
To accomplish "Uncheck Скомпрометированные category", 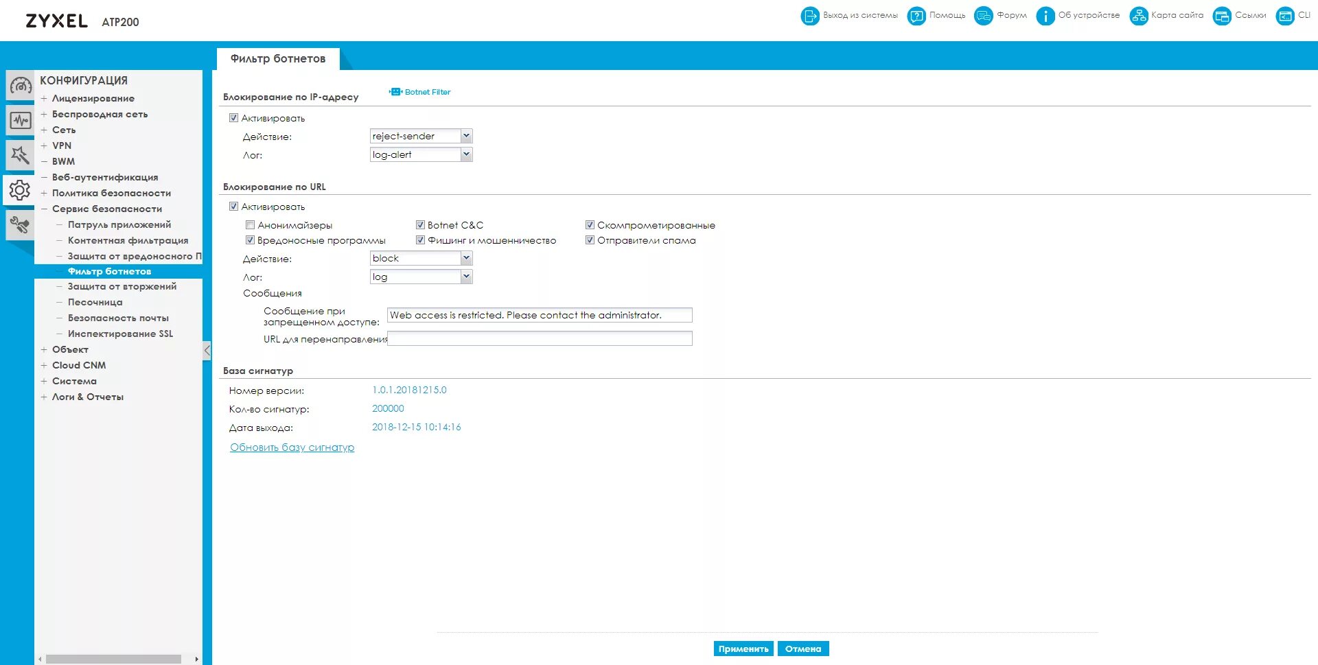I will tap(590, 225).
